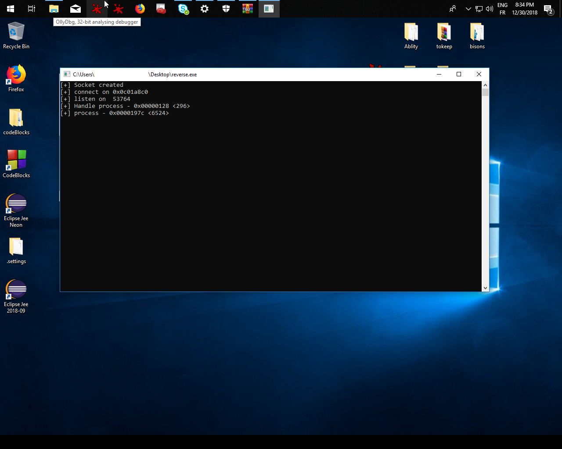Launch the Mail app from the taskbar
This screenshot has width=562, height=449.
click(x=76, y=9)
